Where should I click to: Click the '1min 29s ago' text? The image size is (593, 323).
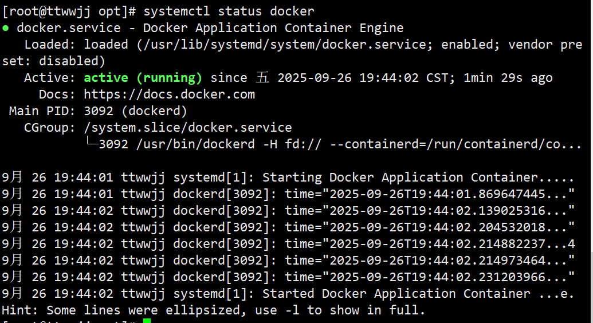click(x=508, y=77)
